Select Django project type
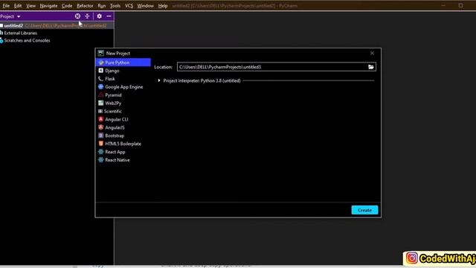This screenshot has height=268, width=476. 123,71
